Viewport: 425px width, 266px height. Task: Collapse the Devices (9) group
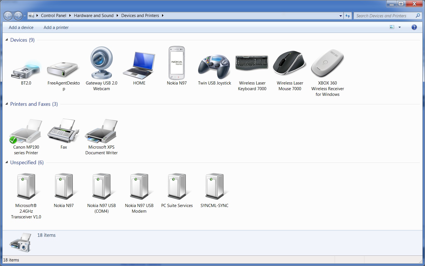tap(7, 40)
